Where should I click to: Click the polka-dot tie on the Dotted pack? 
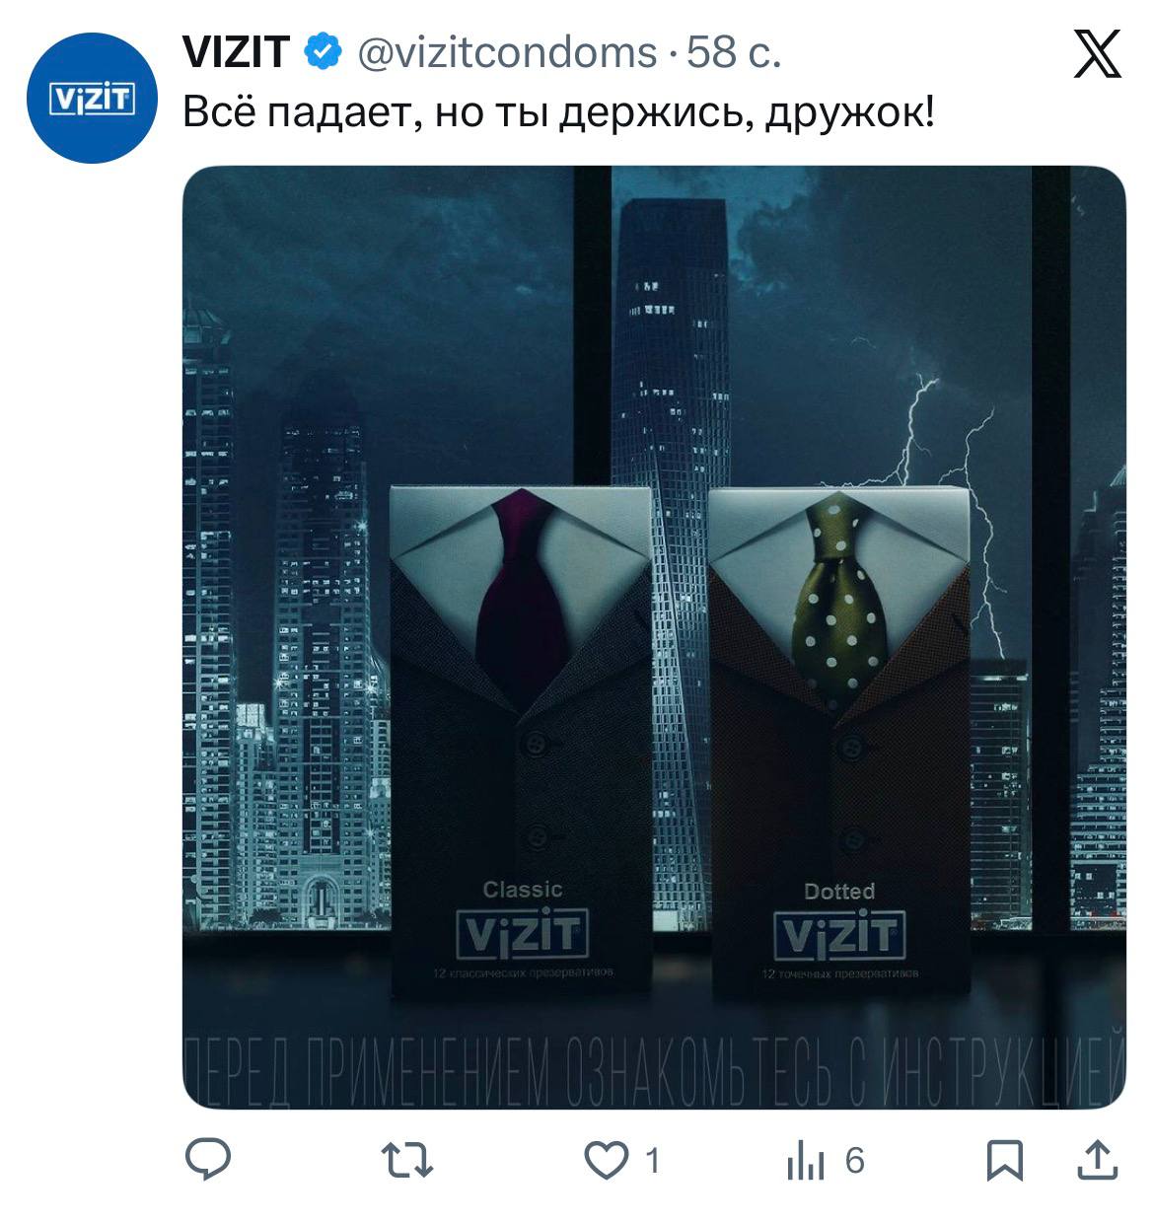(x=839, y=603)
